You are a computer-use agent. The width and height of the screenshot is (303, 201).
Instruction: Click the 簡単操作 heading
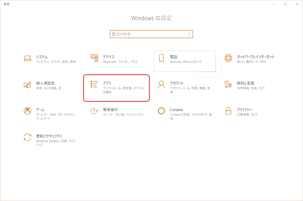pos(110,110)
